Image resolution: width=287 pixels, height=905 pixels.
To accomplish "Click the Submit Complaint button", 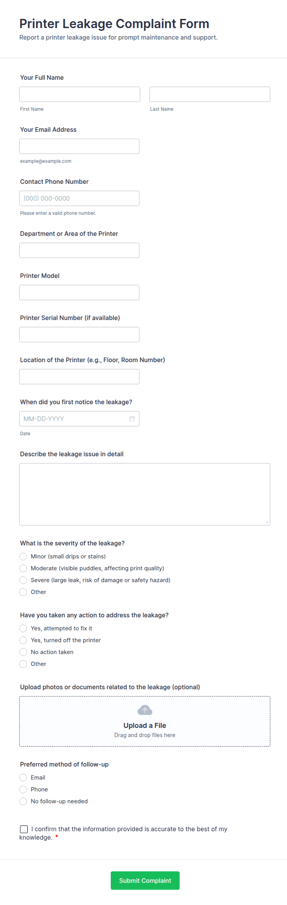I will (x=145, y=881).
